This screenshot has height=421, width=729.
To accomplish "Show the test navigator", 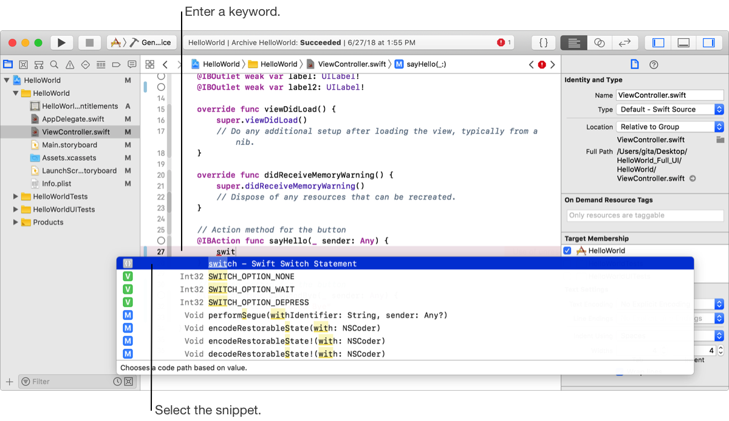I will pos(86,64).
